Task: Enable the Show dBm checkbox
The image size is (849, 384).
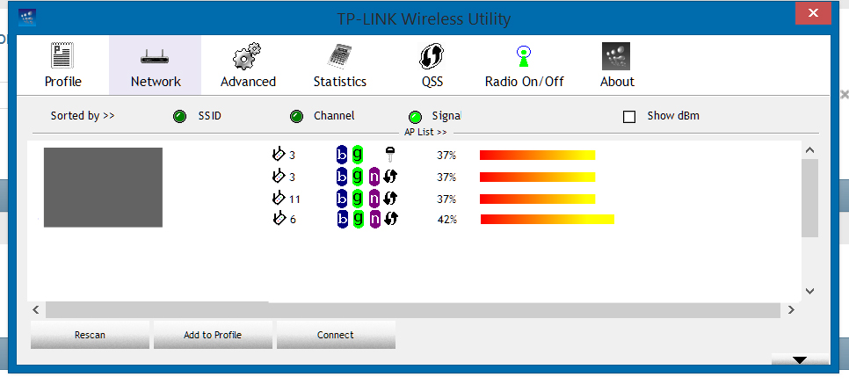Action: point(629,117)
